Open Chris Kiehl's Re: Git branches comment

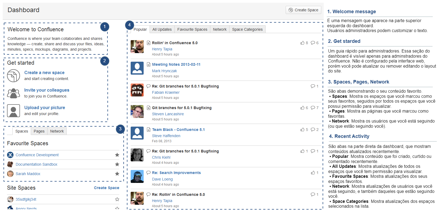coord(185,151)
